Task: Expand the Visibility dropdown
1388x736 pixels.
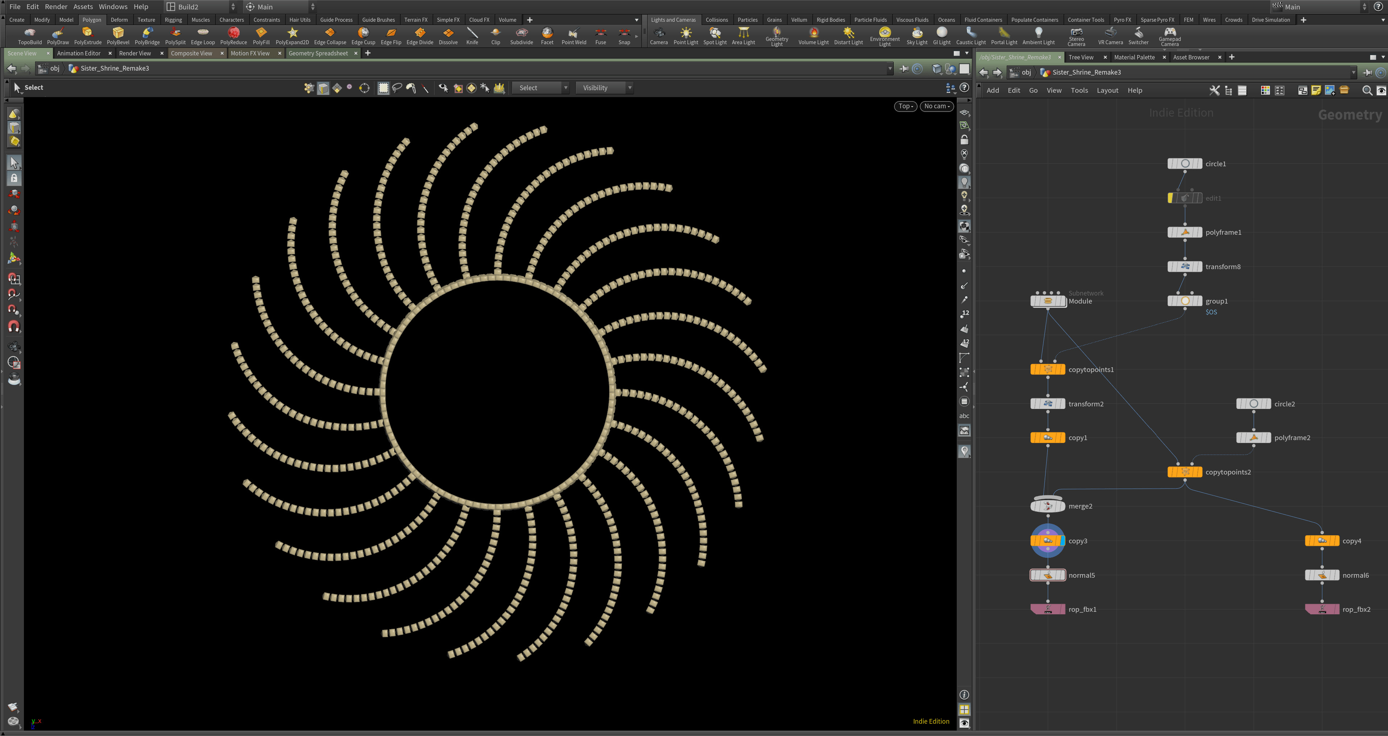Action: pyautogui.click(x=603, y=88)
